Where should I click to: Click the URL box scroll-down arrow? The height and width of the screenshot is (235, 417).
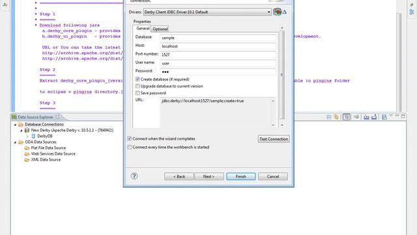pyautogui.click(x=273, y=125)
